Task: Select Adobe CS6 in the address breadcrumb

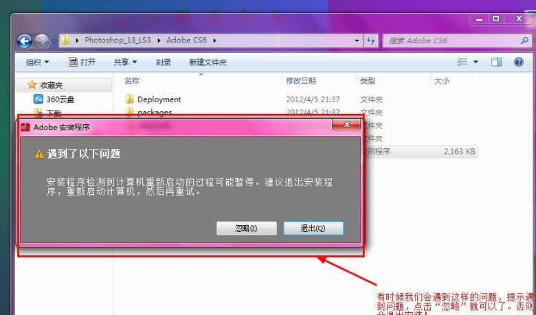Action: pyautogui.click(x=187, y=40)
